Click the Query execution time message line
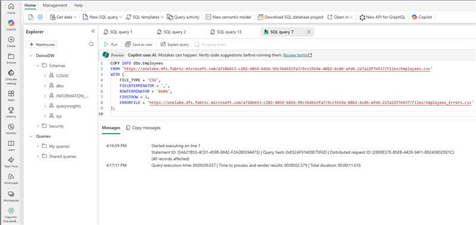The width and height of the screenshot is (476, 225). pyautogui.click(x=256, y=166)
